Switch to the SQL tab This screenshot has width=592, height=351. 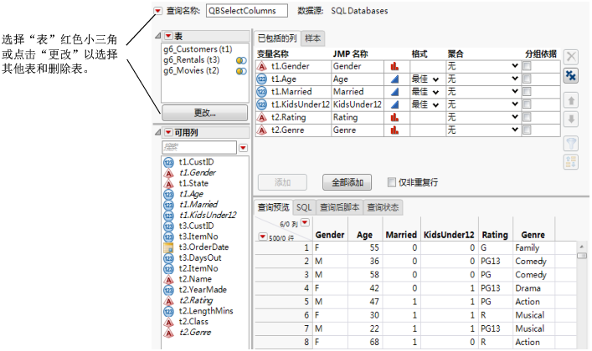[304, 207]
